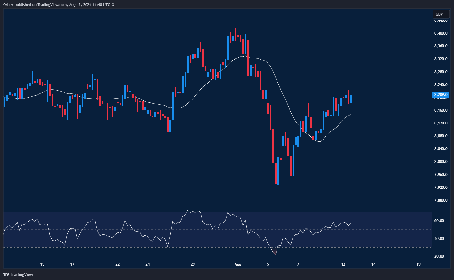Open the GBP currency selector
This screenshot has width=454, height=280.
tap(439, 14)
